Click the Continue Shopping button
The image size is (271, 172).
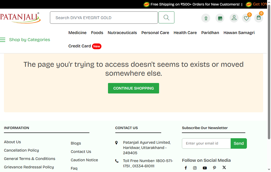(133, 88)
